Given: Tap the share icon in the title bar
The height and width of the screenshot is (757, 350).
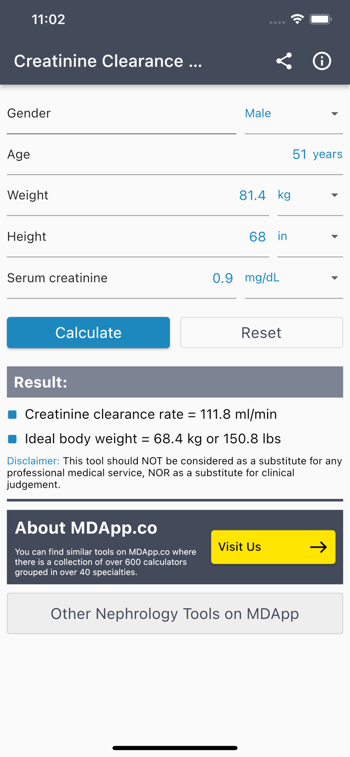Looking at the screenshot, I should (284, 61).
